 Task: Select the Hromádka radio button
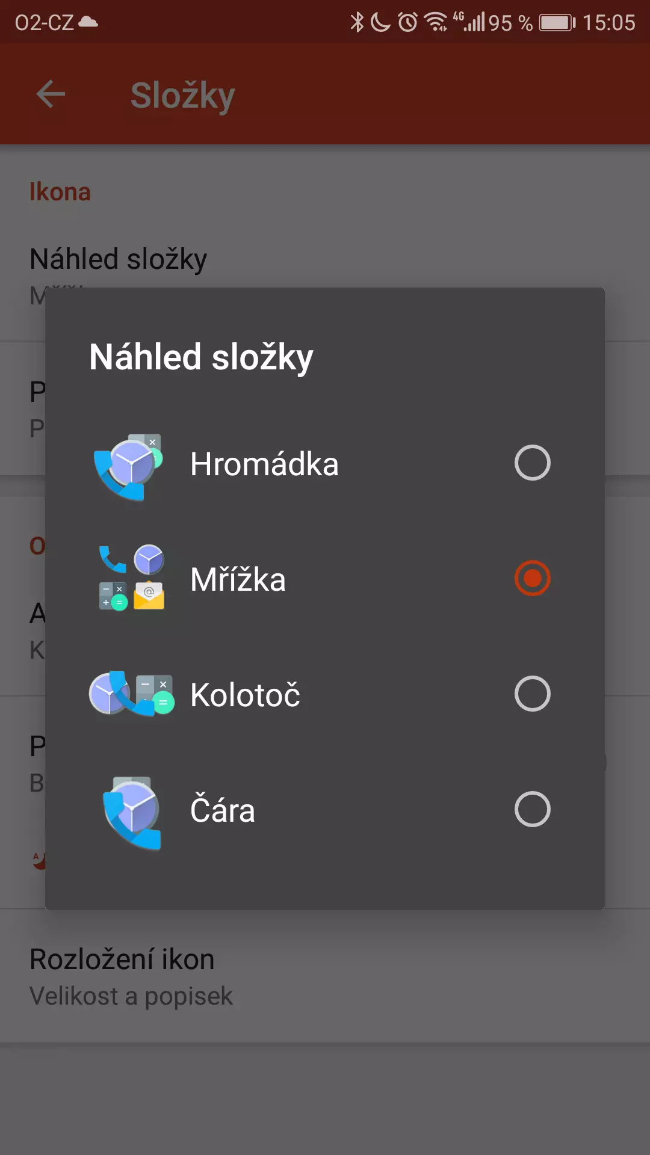click(533, 463)
